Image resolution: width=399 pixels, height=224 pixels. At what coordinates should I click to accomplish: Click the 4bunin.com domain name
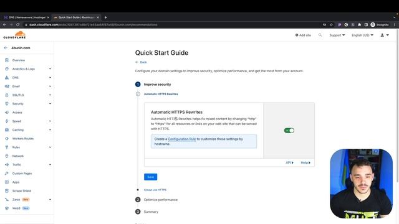pyautogui.click(x=21, y=48)
